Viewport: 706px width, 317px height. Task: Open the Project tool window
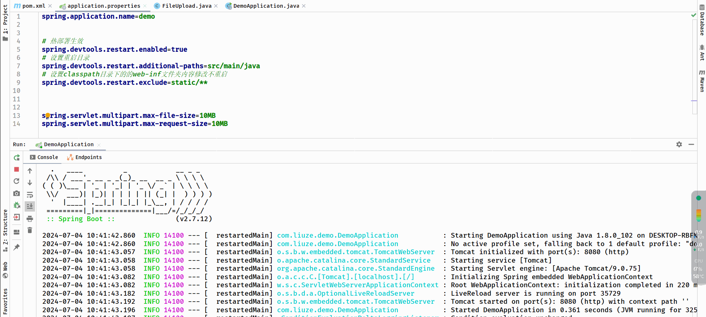pyautogui.click(x=5, y=23)
